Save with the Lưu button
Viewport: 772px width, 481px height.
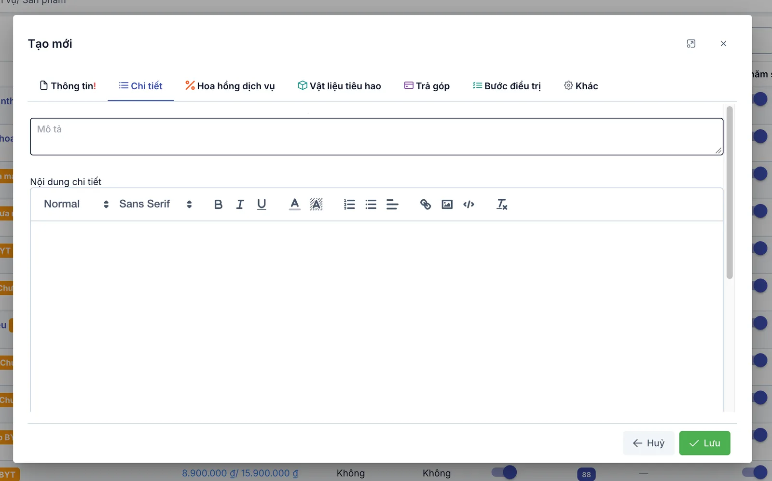click(704, 443)
